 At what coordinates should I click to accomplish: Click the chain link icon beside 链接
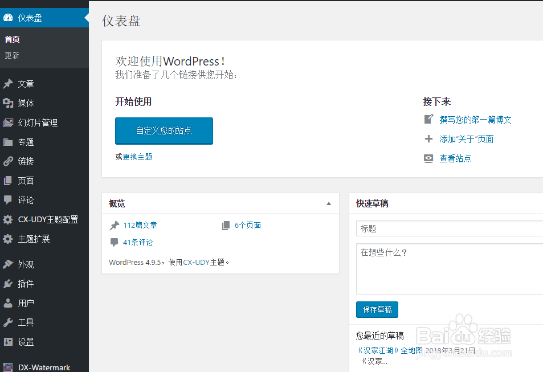tap(8, 161)
